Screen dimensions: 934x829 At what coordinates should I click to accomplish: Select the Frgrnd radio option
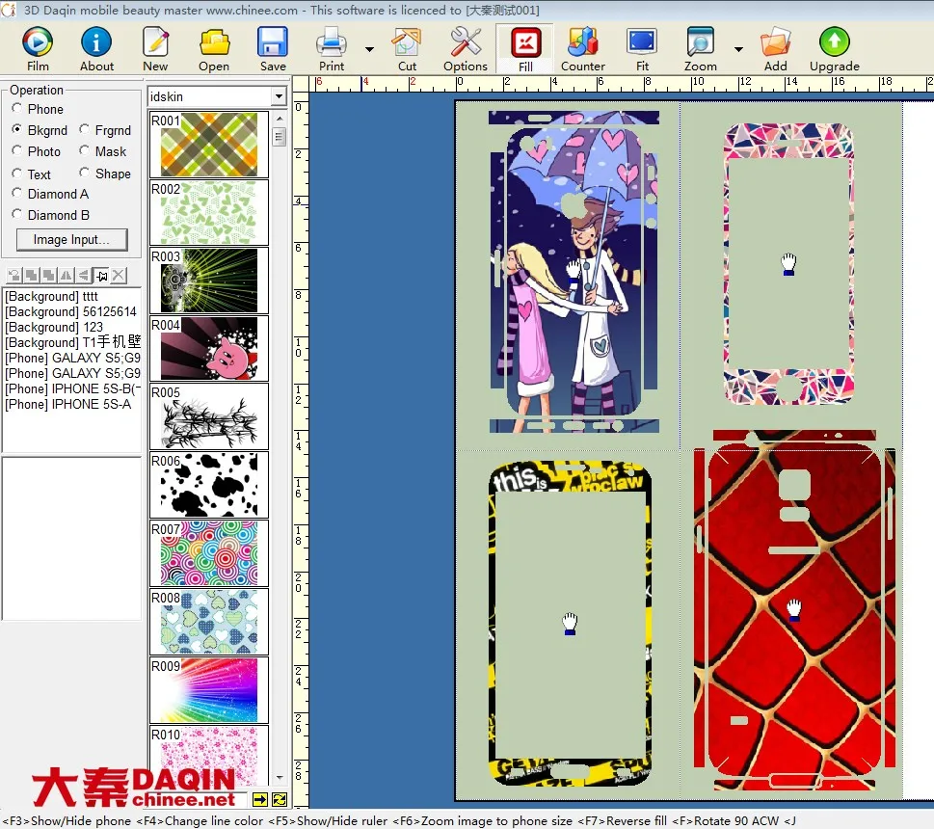click(x=85, y=130)
